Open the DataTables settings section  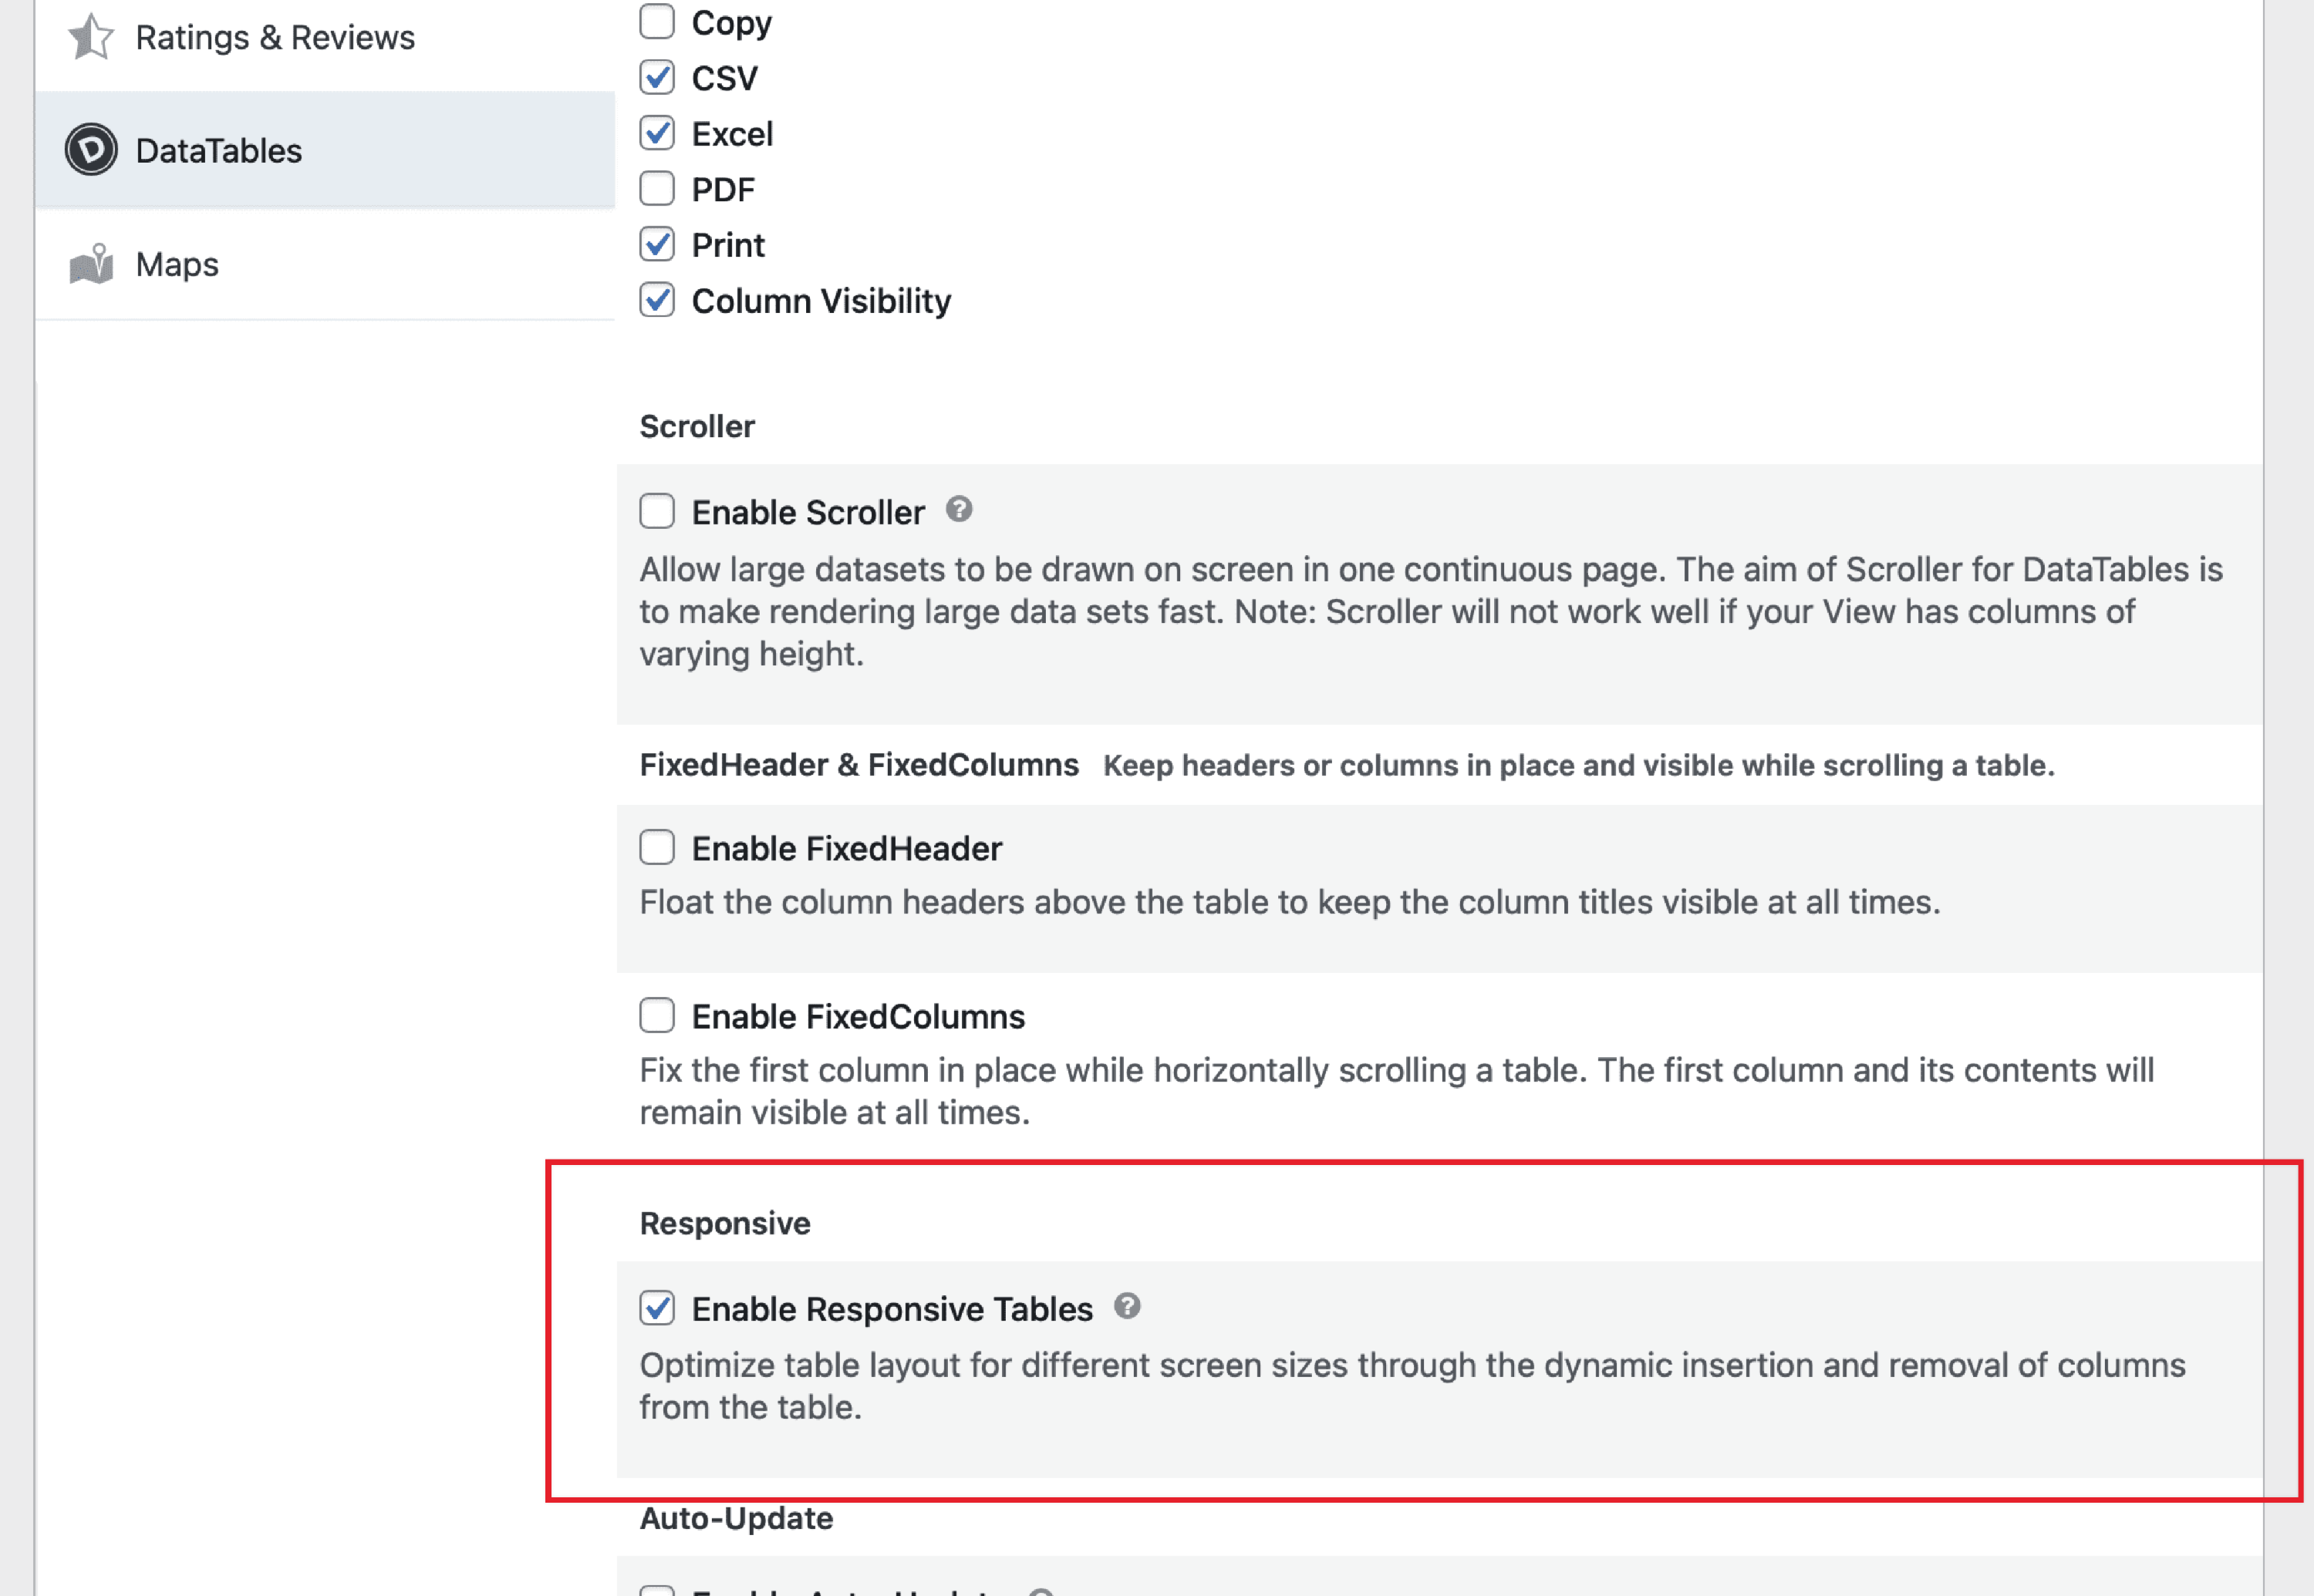point(218,150)
